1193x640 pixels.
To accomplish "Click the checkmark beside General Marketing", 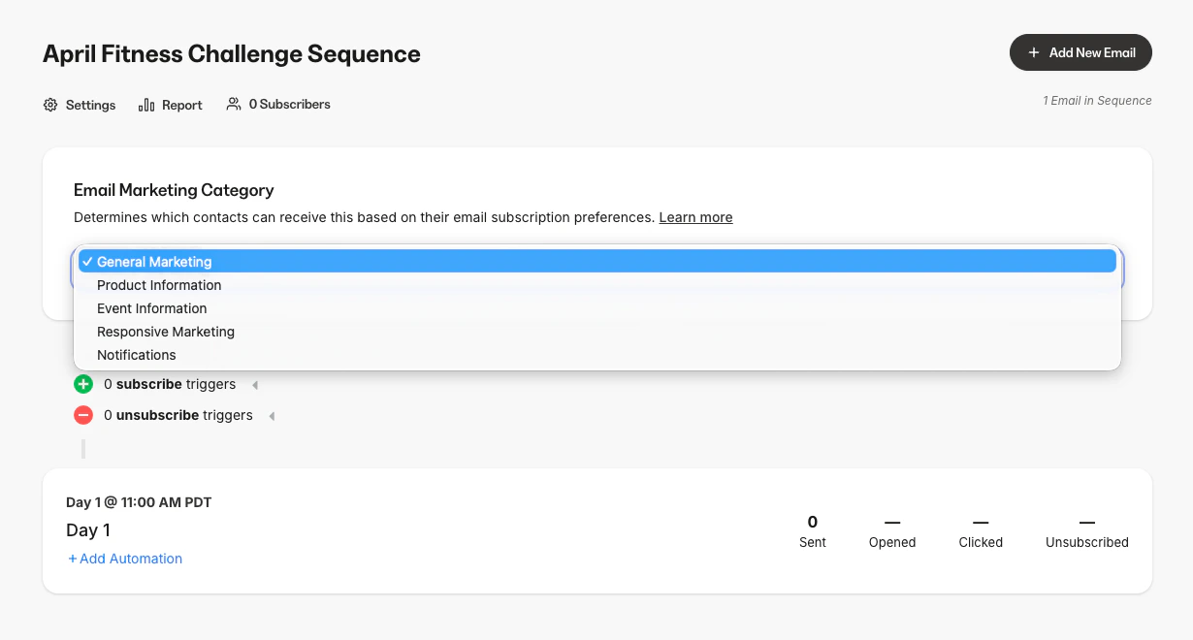I will (88, 261).
